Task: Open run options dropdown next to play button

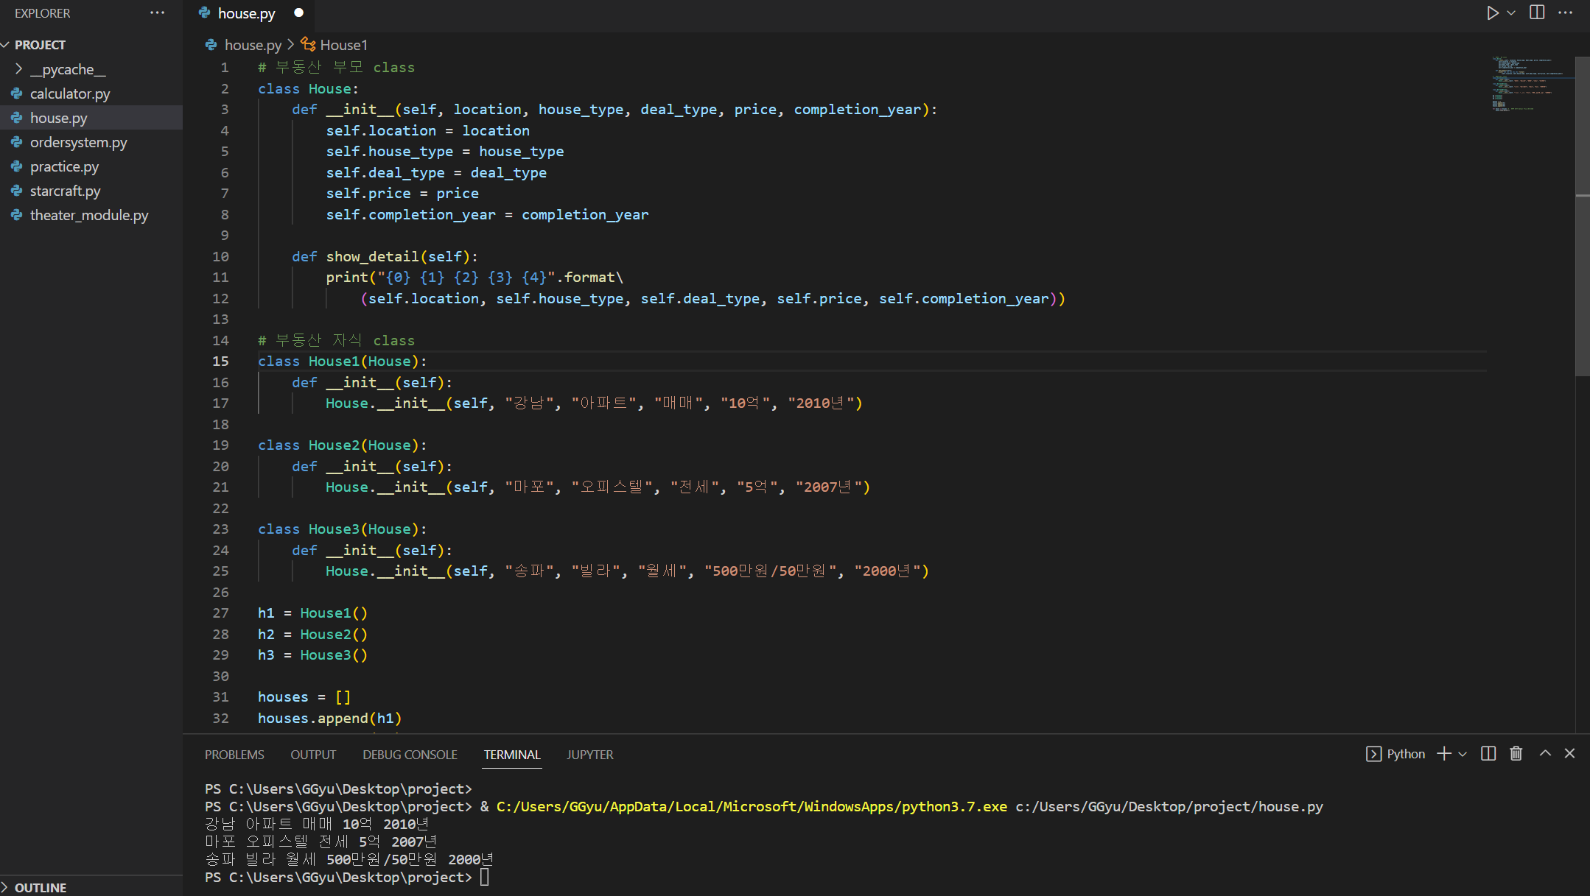Action: point(1511,13)
